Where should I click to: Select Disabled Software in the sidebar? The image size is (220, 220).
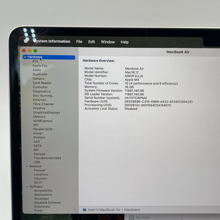48,203
